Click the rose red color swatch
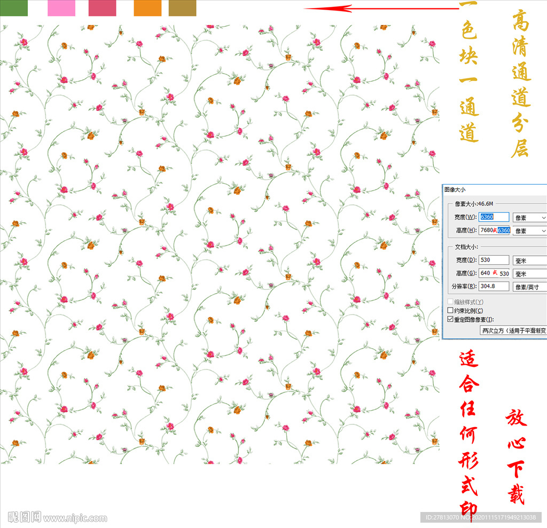 tap(102, 7)
